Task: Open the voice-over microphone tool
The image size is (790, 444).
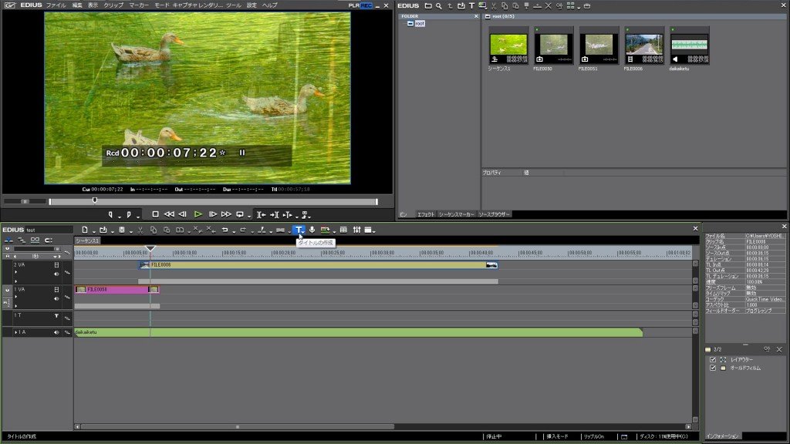Action: coord(312,230)
